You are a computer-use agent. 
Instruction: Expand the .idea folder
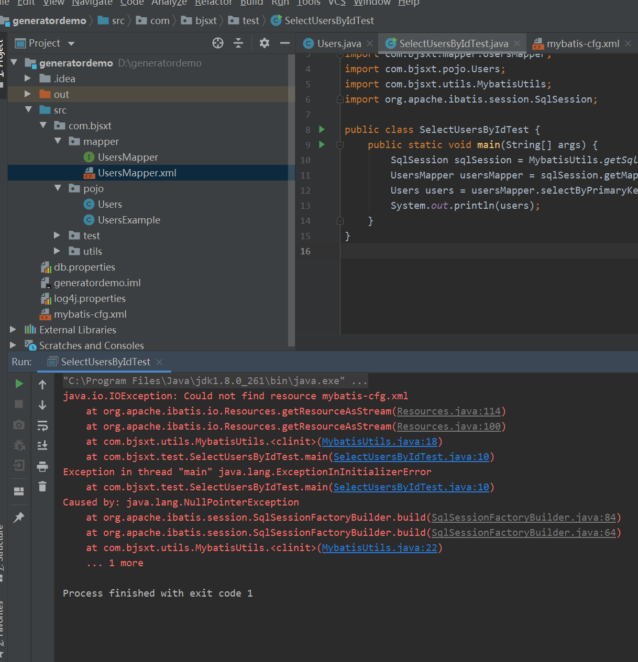tap(28, 78)
